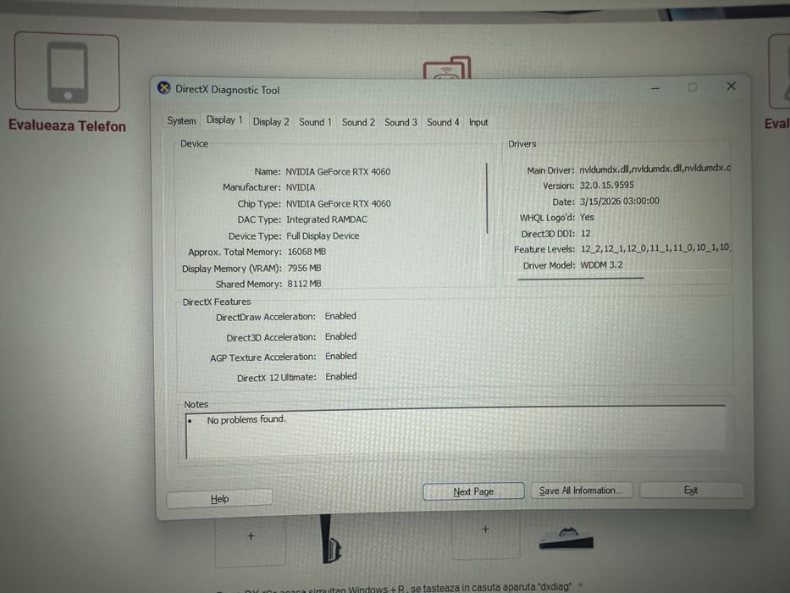Open the Input tab
The width and height of the screenshot is (790, 593).
pyautogui.click(x=478, y=122)
